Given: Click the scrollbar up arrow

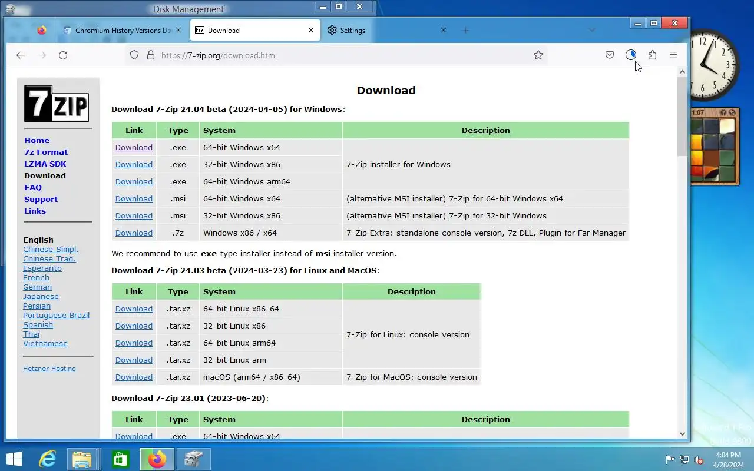Looking at the screenshot, I should 682,72.
